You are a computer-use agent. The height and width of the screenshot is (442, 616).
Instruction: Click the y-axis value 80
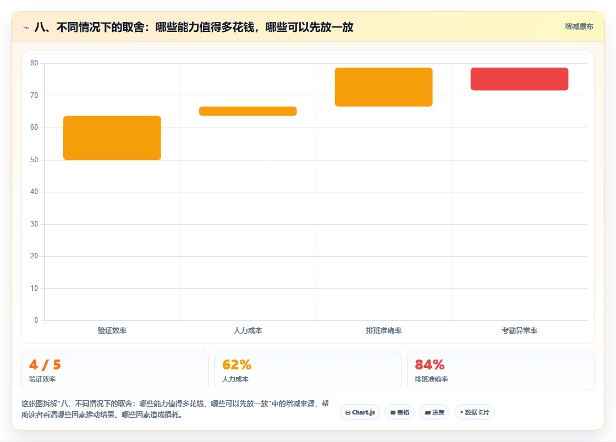[34, 63]
